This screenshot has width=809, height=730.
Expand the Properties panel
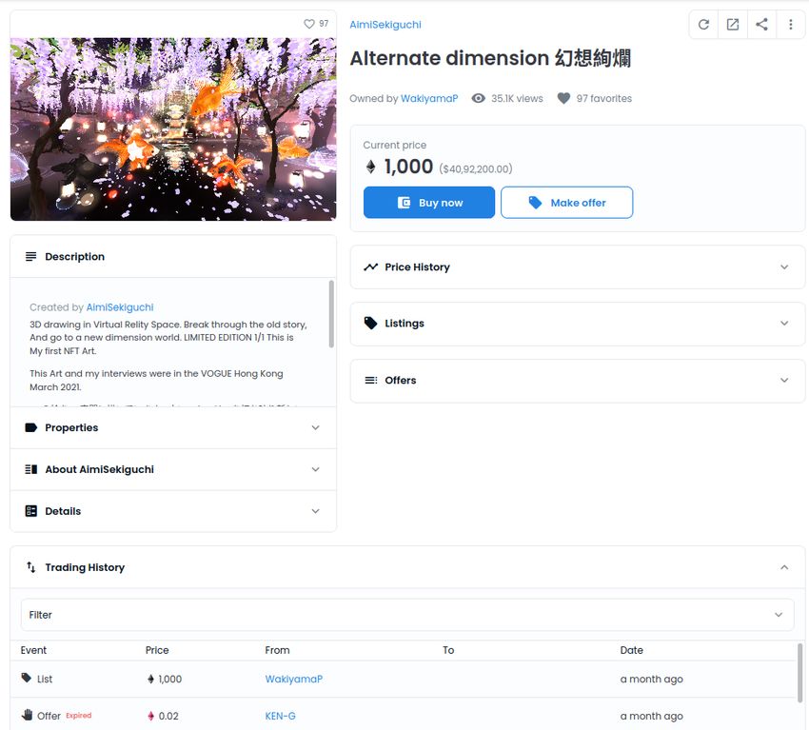[173, 427]
